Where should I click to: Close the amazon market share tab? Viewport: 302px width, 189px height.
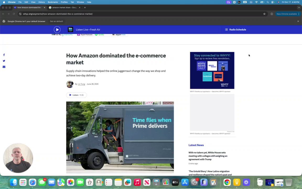click(79, 8)
